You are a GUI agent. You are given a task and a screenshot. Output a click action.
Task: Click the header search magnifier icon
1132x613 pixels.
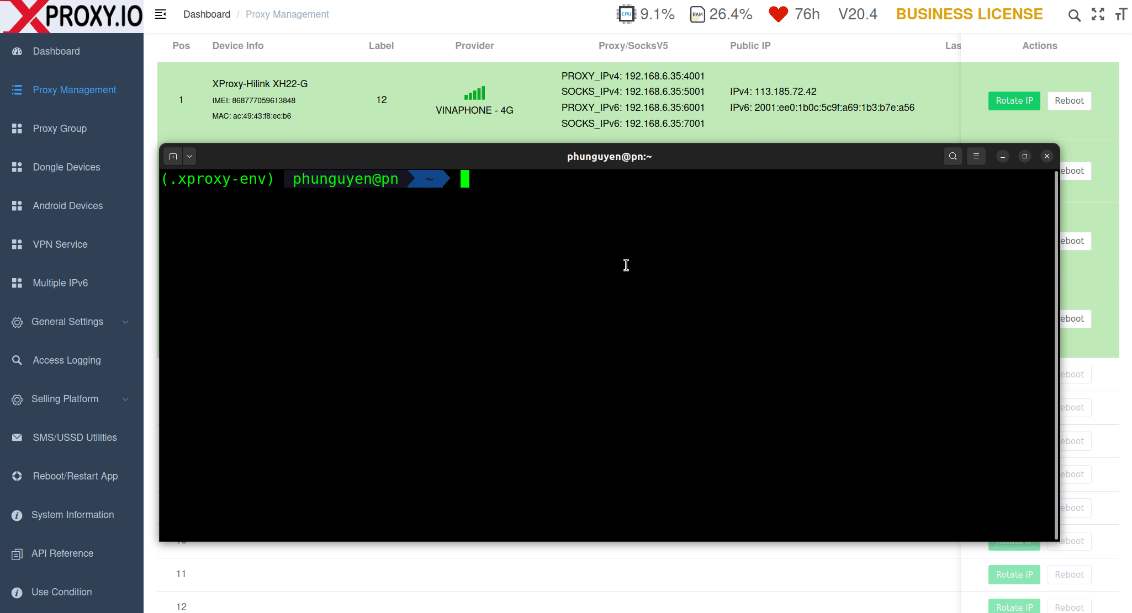coord(1074,15)
